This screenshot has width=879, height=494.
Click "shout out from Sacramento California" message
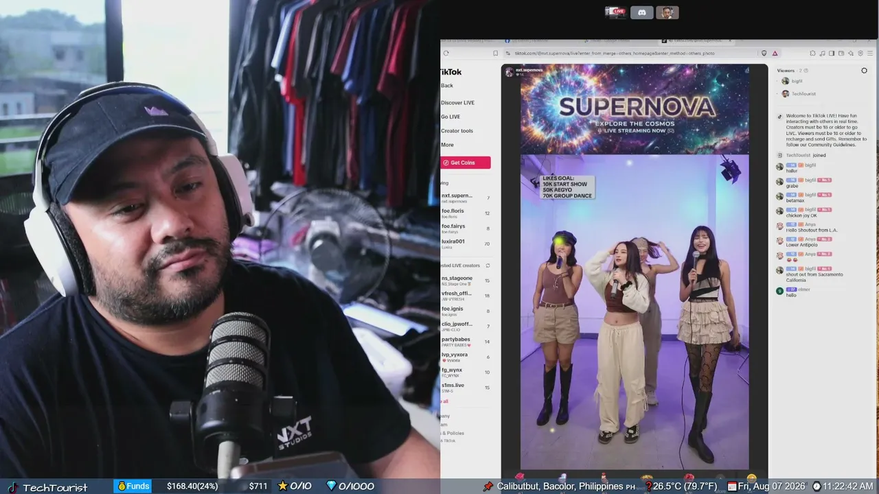click(814, 277)
